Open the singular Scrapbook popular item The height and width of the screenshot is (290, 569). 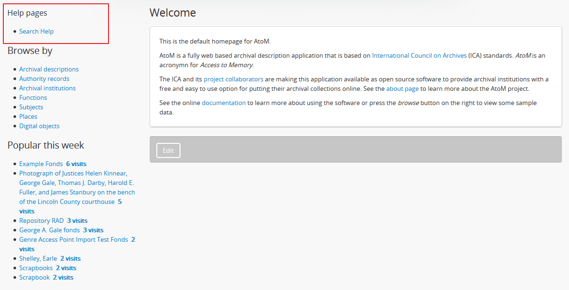click(x=34, y=277)
